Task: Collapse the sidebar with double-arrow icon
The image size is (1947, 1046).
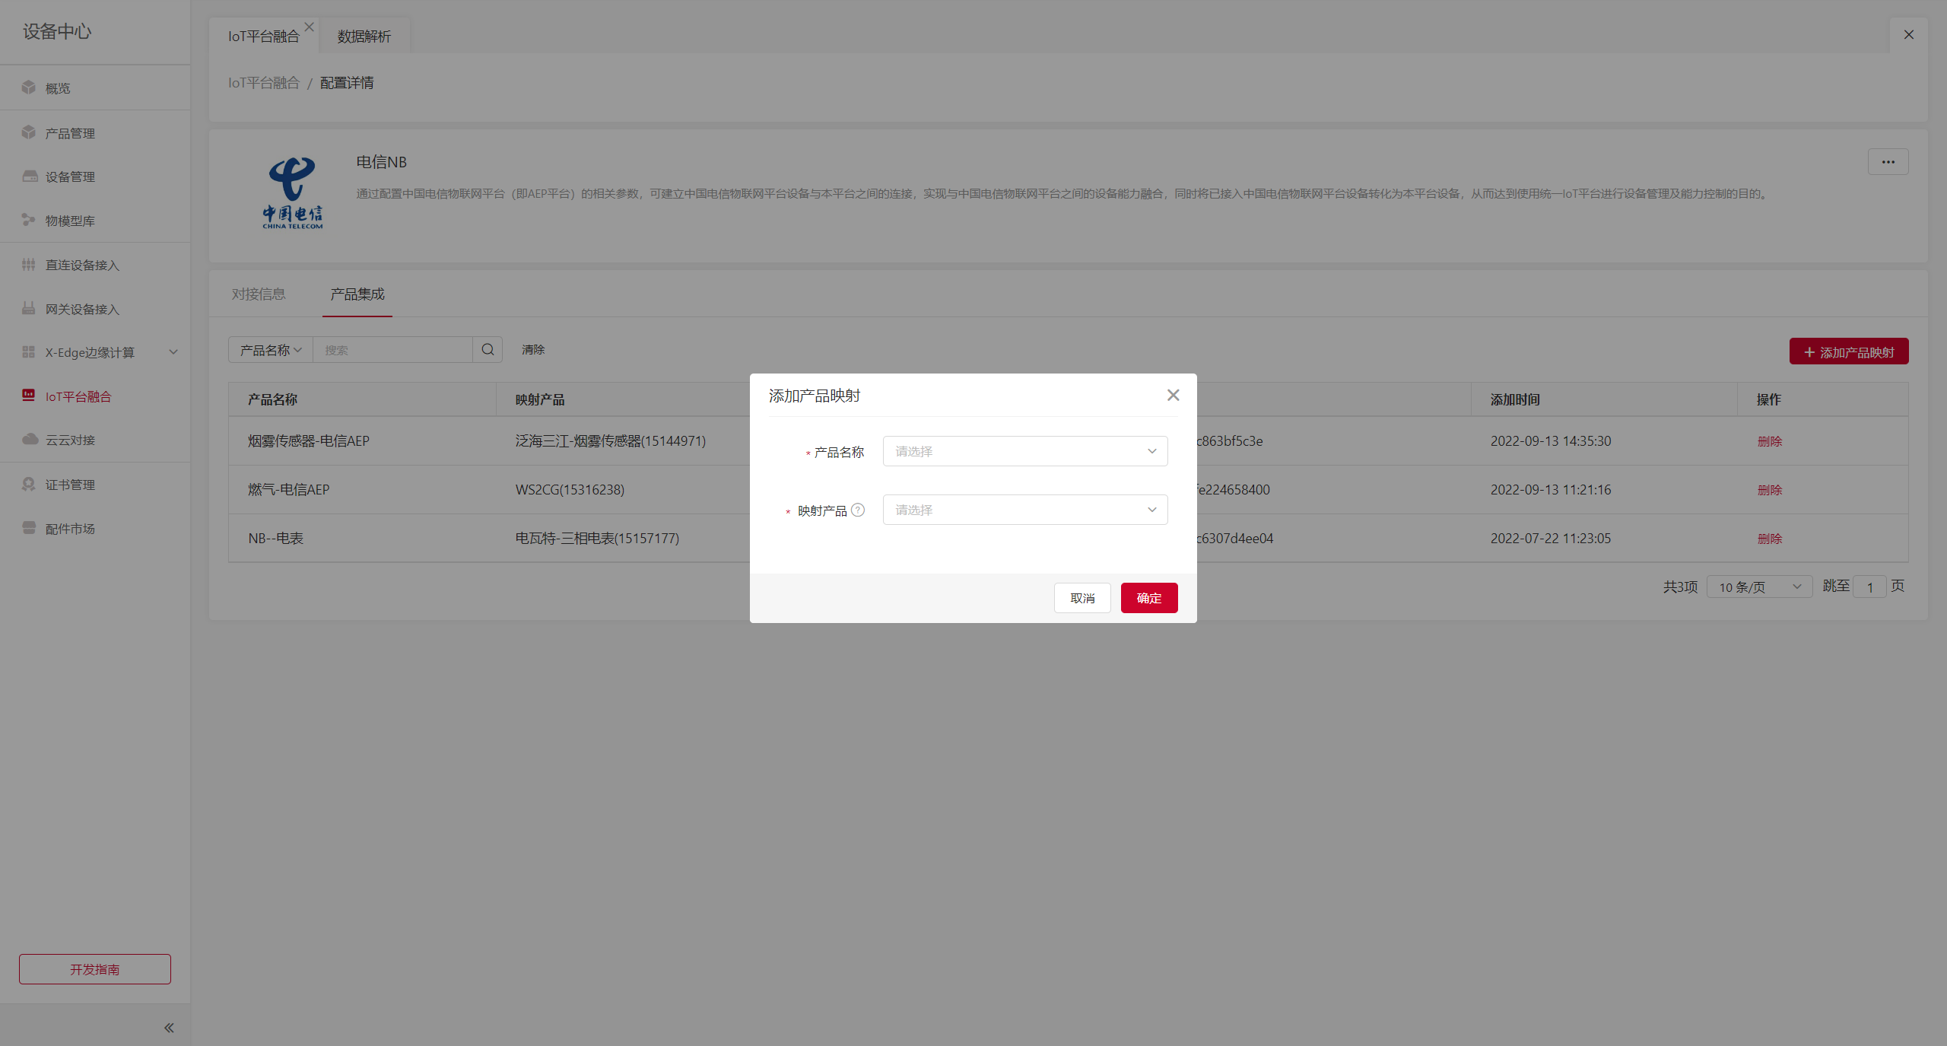Action: pos(169,1028)
